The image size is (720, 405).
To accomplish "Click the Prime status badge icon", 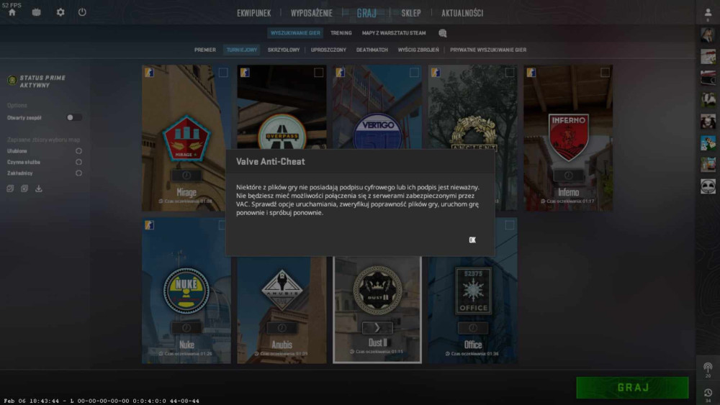I will pyautogui.click(x=12, y=81).
